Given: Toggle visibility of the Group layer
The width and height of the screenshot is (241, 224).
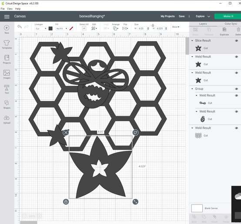Looking at the screenshot, I should [x=237, y=89].
